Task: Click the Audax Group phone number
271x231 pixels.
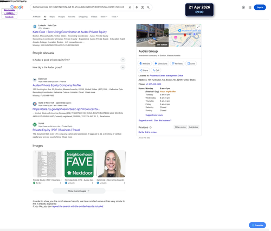Action: (x=153, y=84)
